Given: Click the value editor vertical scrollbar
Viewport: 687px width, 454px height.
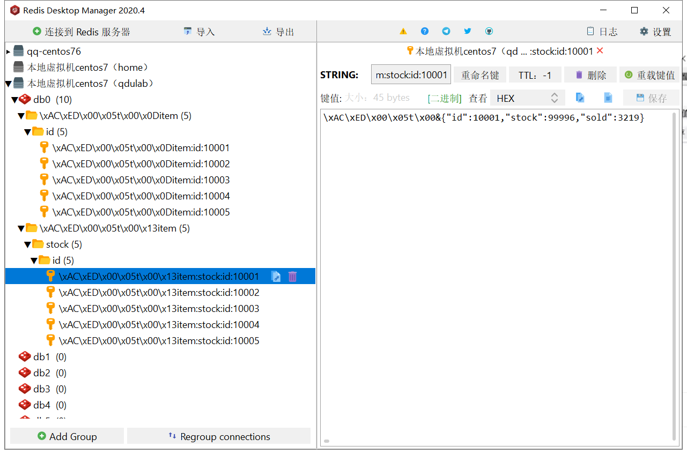Looking at the screenshot, I should point(675,276).
